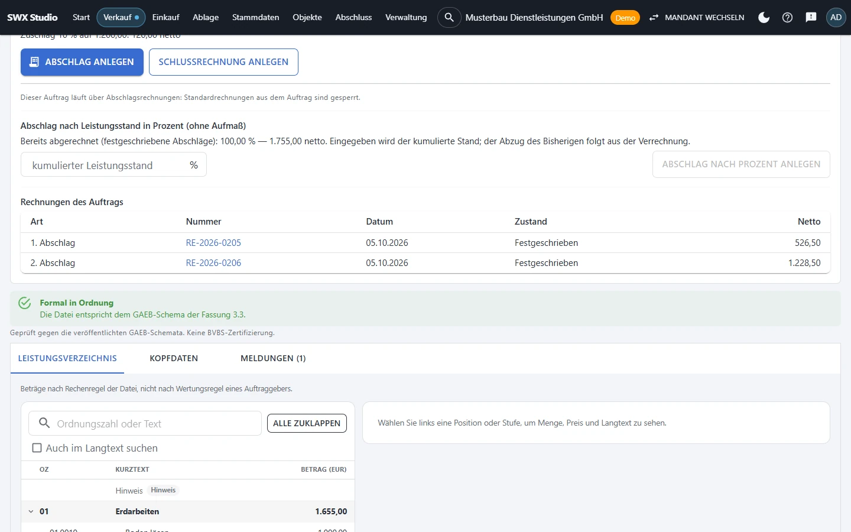851x532 pixels.
Task: Toggle dark mode moon icon
Action: click(x=764, y=17)
